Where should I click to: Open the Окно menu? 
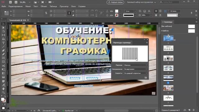tap(73, 6)
